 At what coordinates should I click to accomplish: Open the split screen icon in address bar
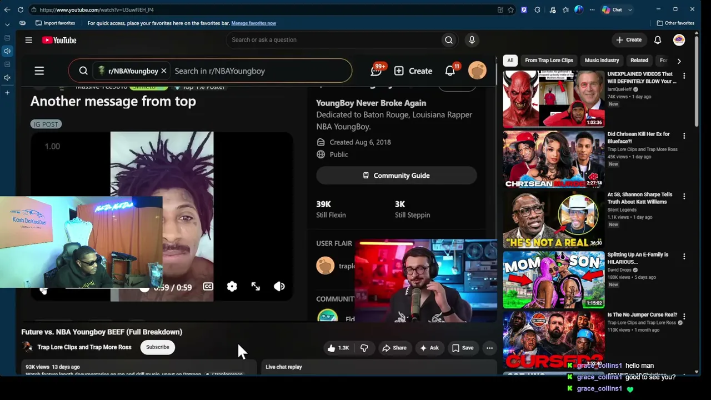[x=500, y=9]
